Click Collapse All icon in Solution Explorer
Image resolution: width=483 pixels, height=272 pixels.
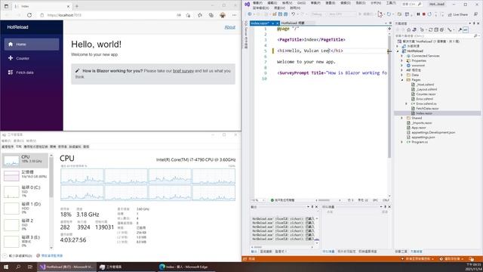[x=436, y=29]
